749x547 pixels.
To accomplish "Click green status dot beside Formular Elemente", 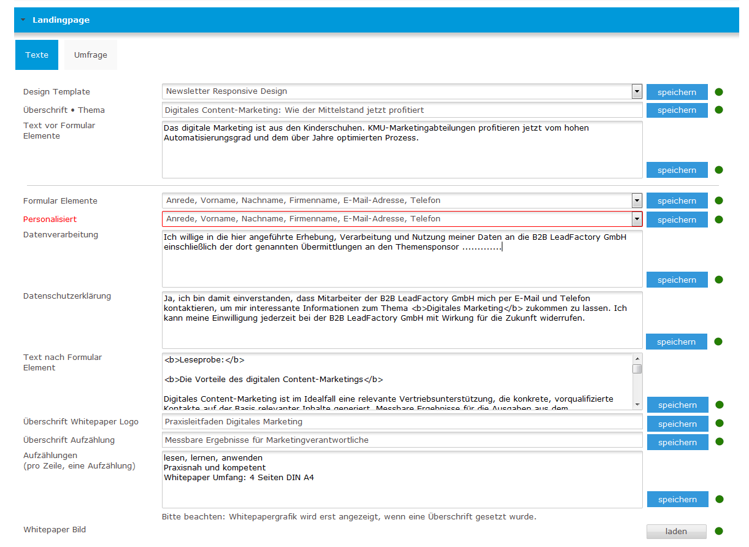I will click(x=719, y=201).
